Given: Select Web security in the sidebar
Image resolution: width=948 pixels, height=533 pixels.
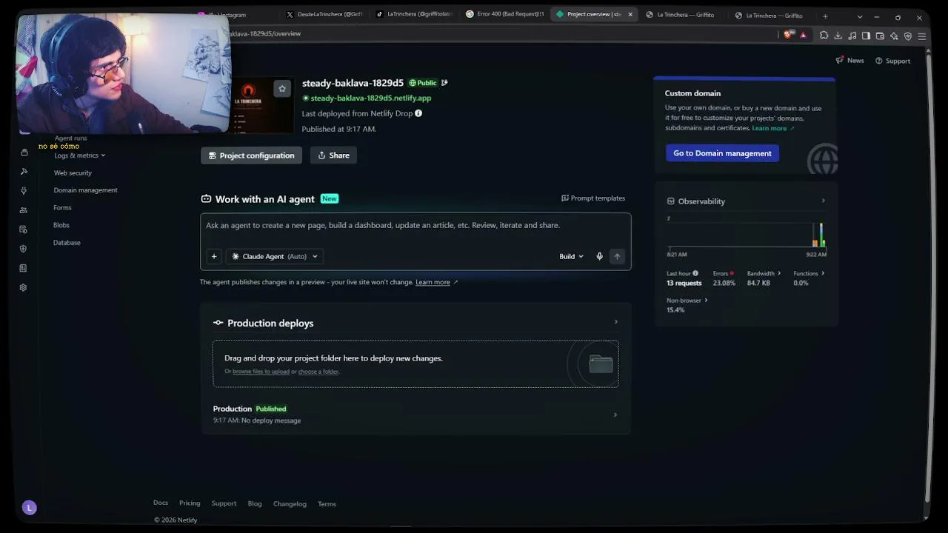Looking at the screenshot, I should (x=73, y=172).
